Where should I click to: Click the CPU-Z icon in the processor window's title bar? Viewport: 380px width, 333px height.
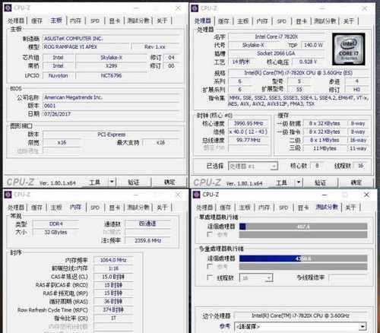195,8
